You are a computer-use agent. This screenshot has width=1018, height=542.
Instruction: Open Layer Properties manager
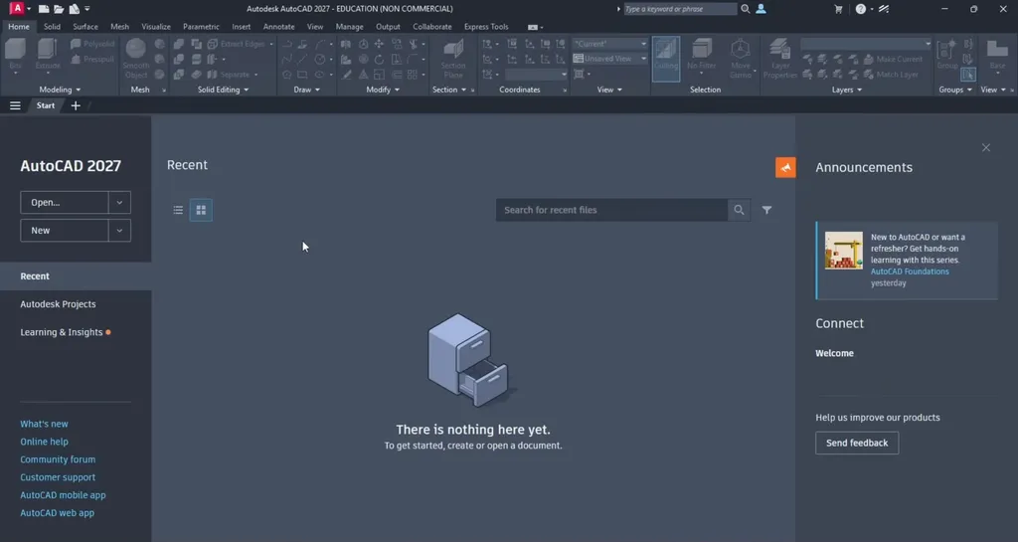(779, 58)
